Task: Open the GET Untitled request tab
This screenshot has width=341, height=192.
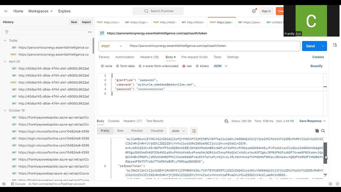Action: [x=274, y=22]
